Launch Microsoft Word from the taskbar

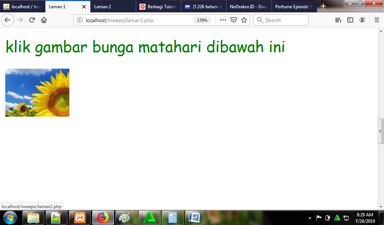coord(195,217)
